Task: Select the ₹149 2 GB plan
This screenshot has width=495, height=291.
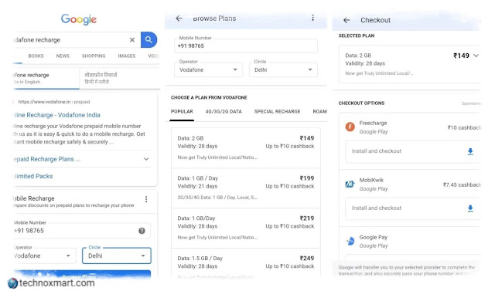Action: click(x=246, y=147)
